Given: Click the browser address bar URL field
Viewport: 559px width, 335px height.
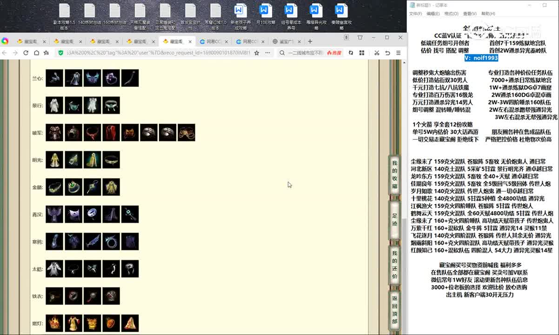Looking at the screenshot, I should [158, 53].
